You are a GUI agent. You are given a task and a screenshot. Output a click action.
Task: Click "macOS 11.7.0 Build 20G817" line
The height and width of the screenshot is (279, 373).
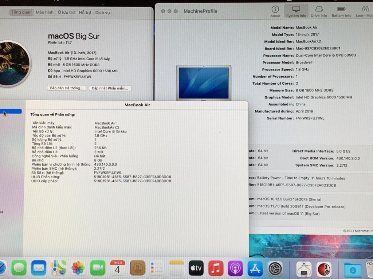click(301, 207)
